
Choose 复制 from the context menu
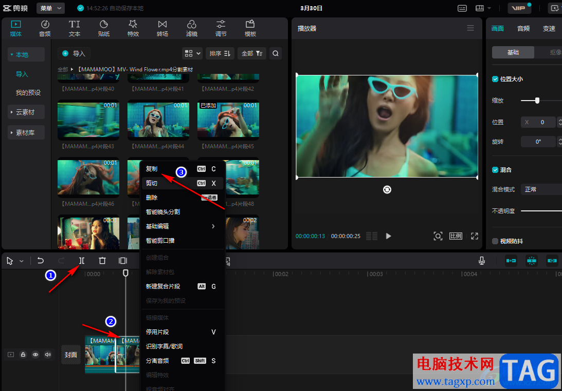tap(183, 169)
